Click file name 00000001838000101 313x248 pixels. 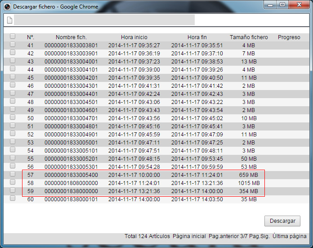(x=71, y=199)
